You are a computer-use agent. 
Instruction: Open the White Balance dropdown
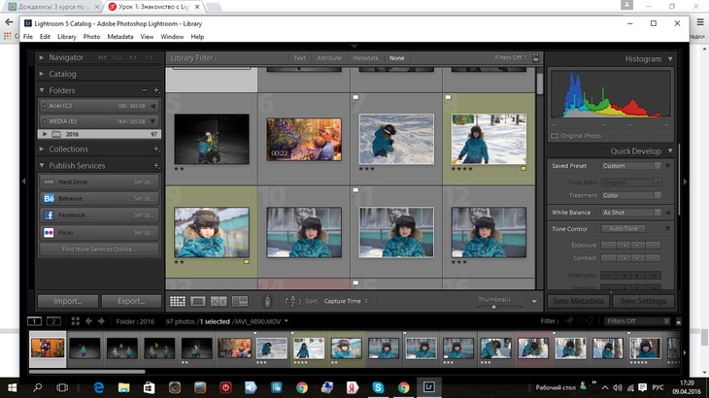pos(630,212)
